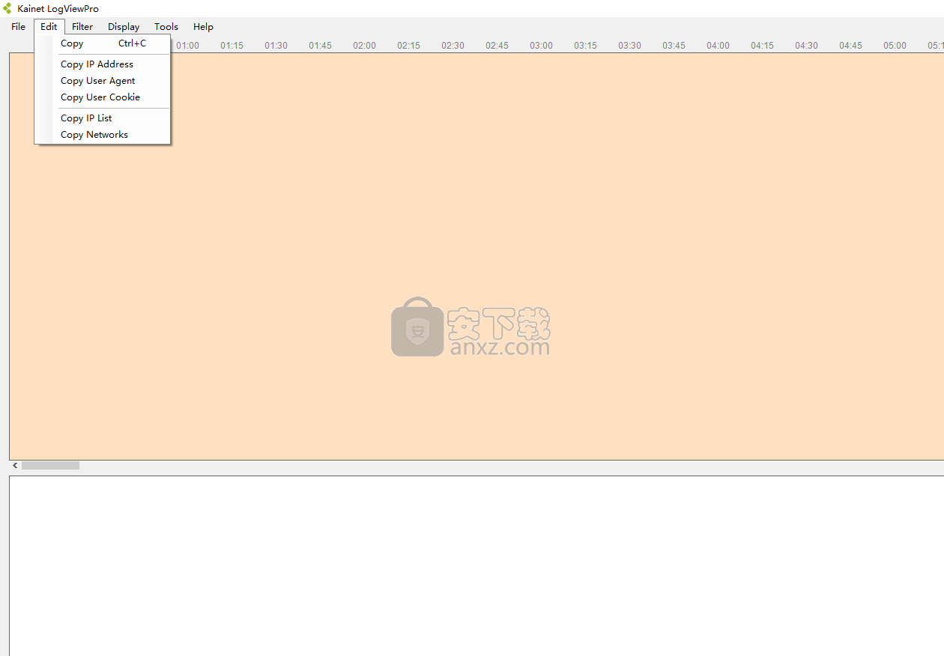This screenshot has height=656, width=944.
Task: Open the File menu
Action: [19, 26]
